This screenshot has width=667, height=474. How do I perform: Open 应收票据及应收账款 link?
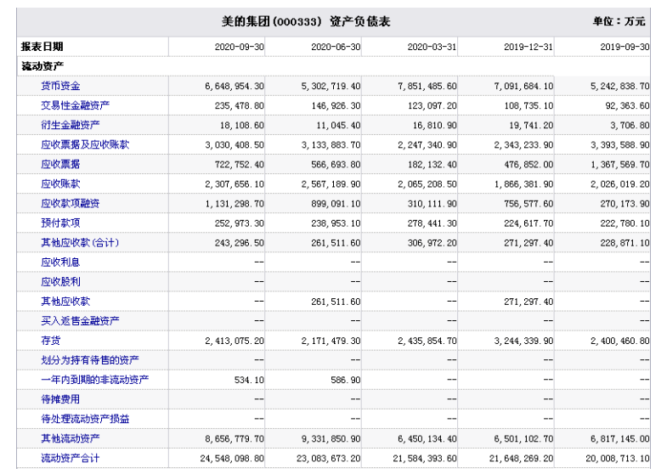pyautogui.click(x=85, y=144)
